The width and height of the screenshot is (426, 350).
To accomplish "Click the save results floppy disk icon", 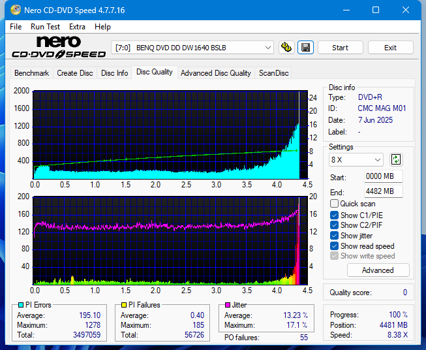I will [305, 48].
